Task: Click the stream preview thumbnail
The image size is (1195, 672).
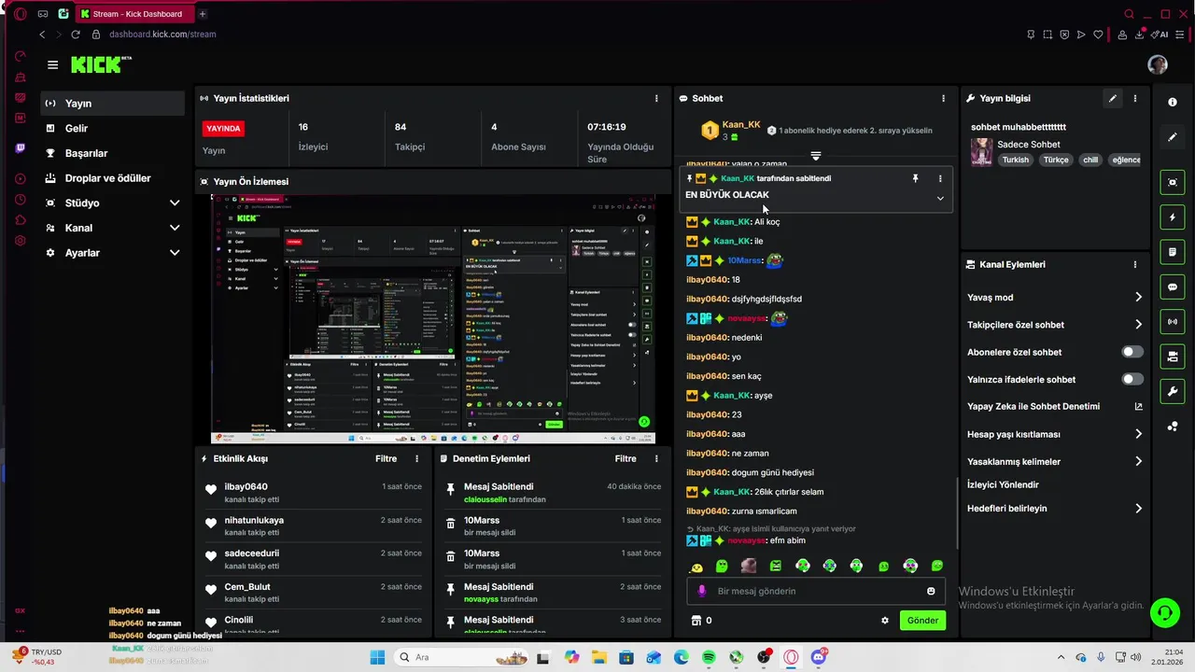Action: (433, 319)
